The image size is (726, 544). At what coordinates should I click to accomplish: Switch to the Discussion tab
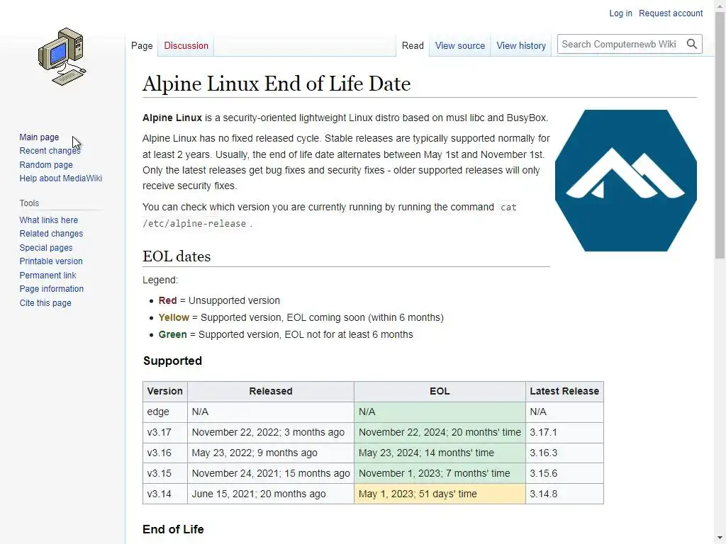[x=186, y=46]
